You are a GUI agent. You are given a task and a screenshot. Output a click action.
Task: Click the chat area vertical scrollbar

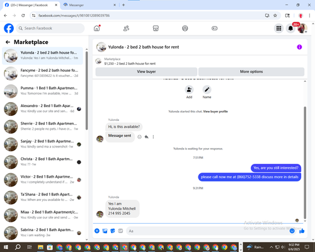click(305, 163)
